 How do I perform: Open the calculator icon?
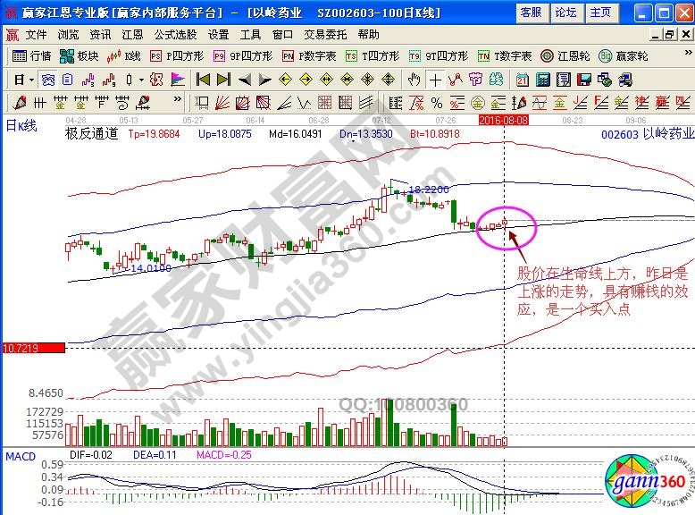pos(543,80)
